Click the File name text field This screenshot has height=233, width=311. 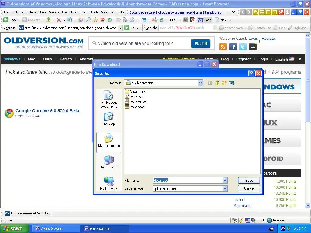pyautogui.click(x=188, y=180)
